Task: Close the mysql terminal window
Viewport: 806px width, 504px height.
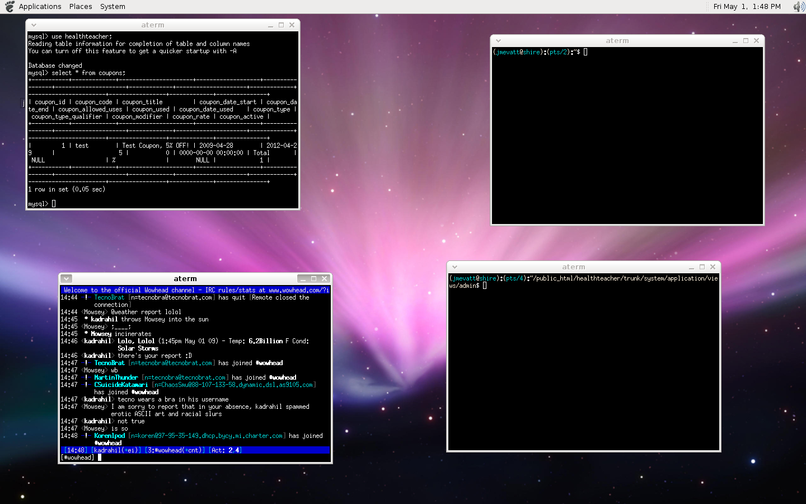Action: tap(292, 25)
